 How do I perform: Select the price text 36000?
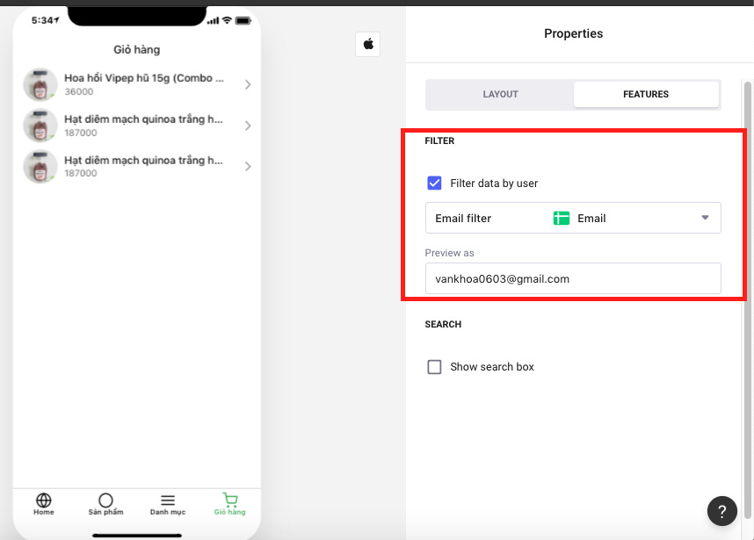point(79,92)
